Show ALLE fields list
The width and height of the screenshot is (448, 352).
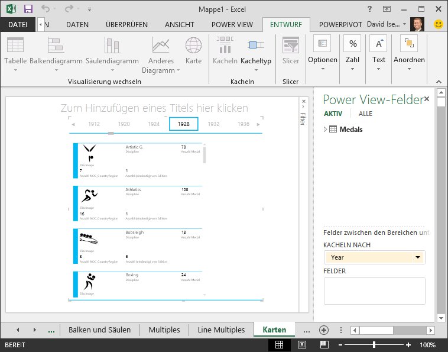point(365,114)
